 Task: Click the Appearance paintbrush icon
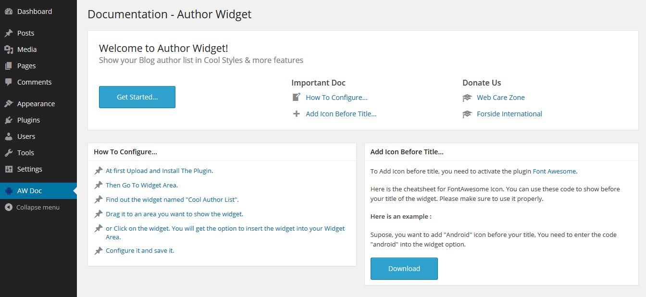9,104
